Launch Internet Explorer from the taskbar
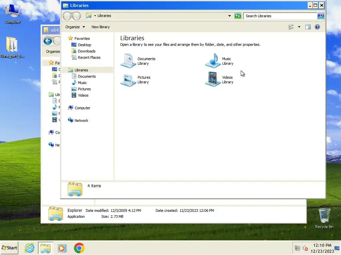 click(x=29, y=248)
